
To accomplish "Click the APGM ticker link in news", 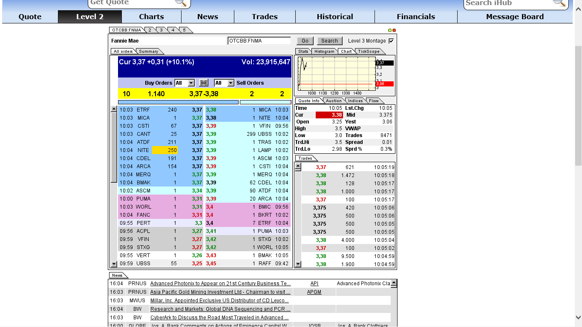I will point(314,292).
